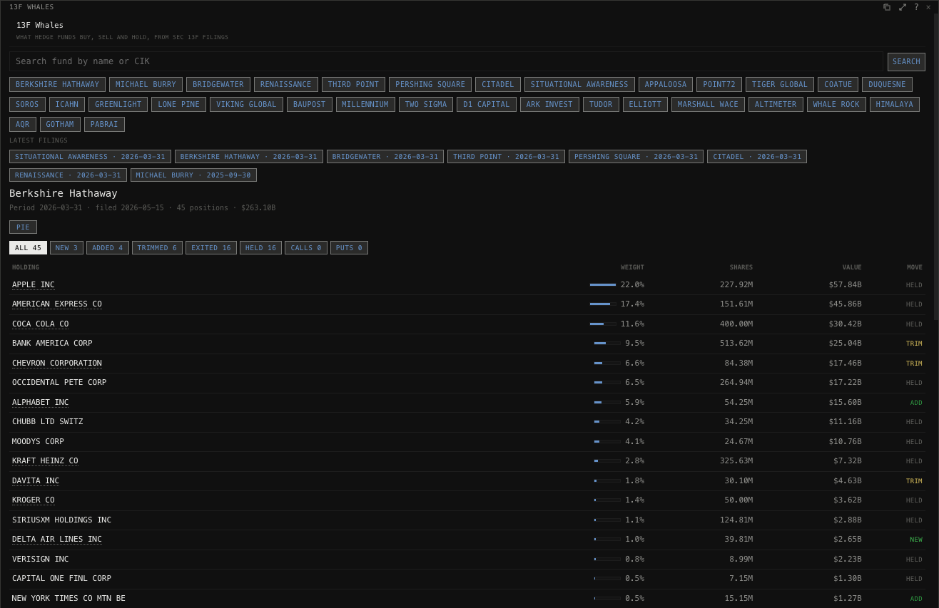Choose the WHALE ROCK fund chip
Image resolution: width=939 pixels, height=608 pixels.
pos(836,105)
